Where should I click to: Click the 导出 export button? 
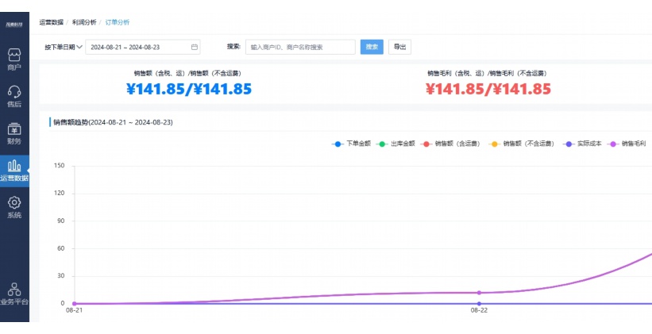[x=399, y=47]
